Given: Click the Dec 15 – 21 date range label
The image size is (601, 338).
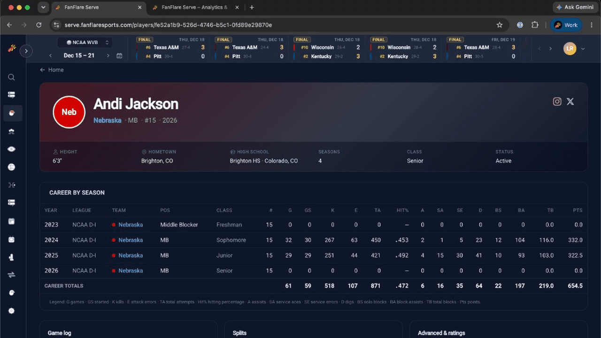Looking at the screenshot, I should click(x=79, y=55).
